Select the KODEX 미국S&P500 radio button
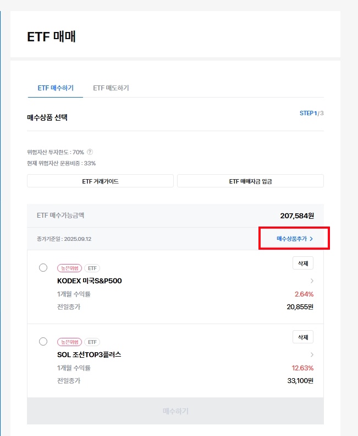The height and width of the screenshot is (436, 358). (x=43, y=268)
